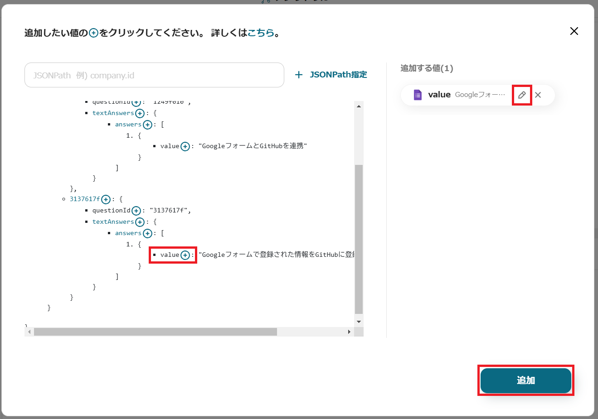Close the dialog with the top-right X
Screen dimensions: 598x419
(x=574, y=31)
